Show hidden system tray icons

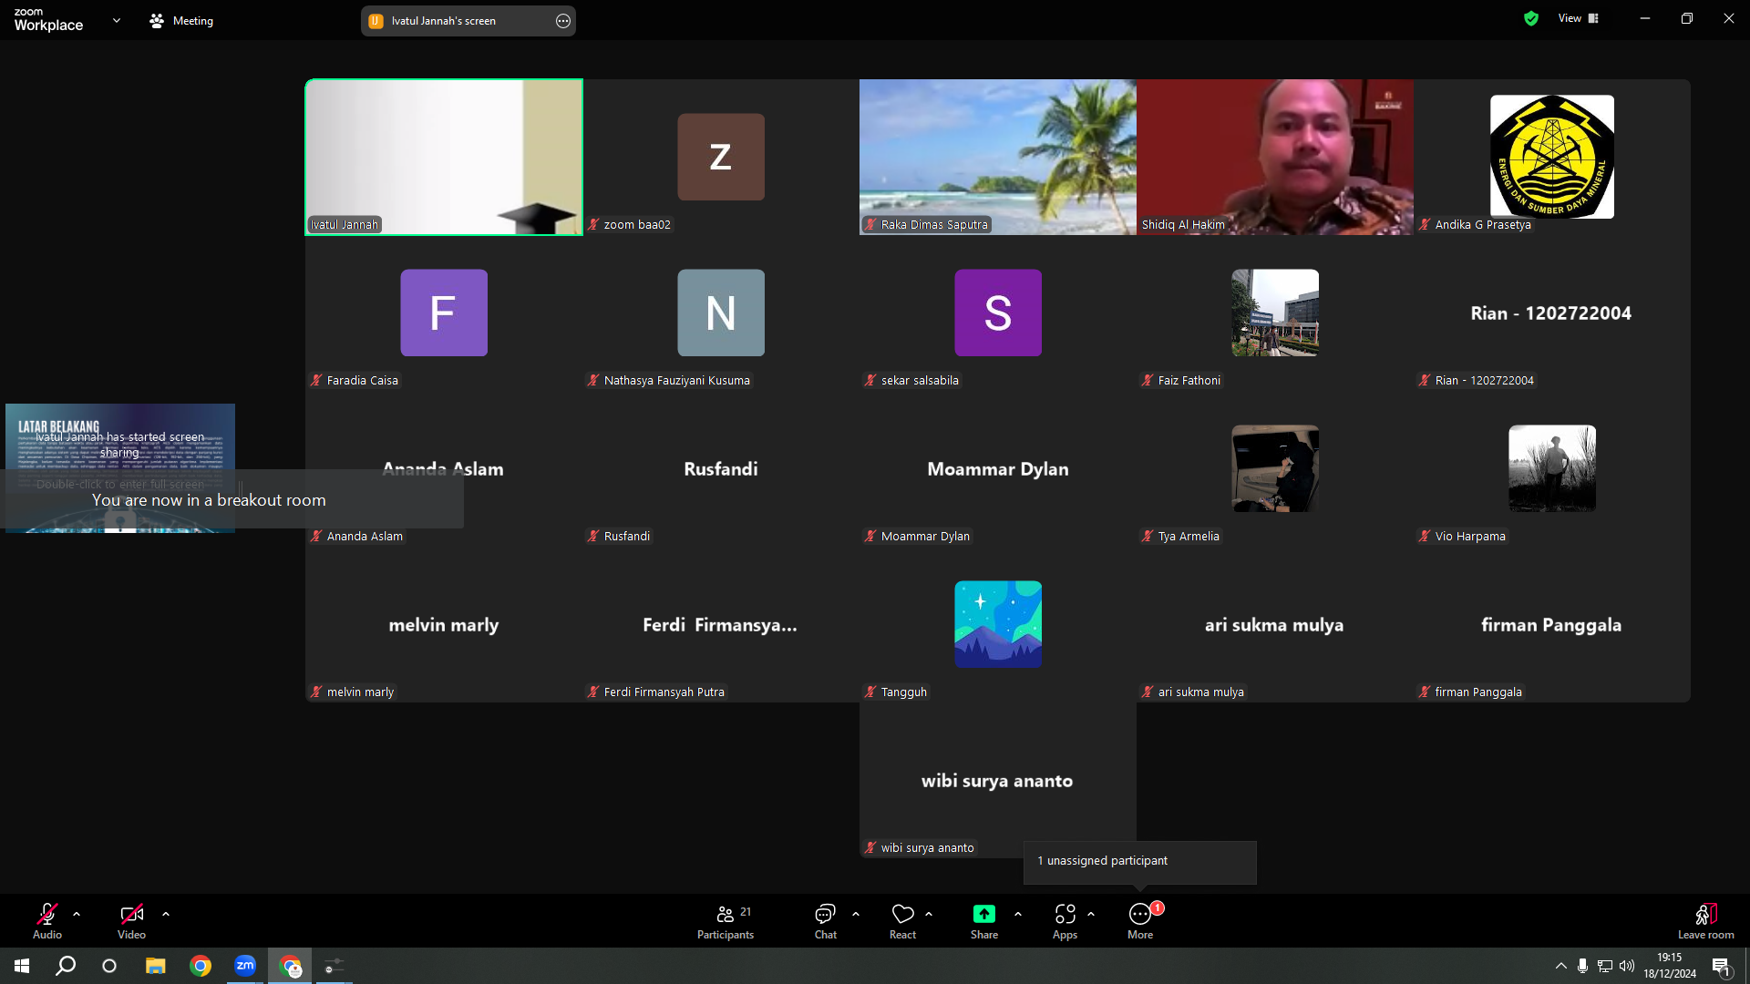1560,966
